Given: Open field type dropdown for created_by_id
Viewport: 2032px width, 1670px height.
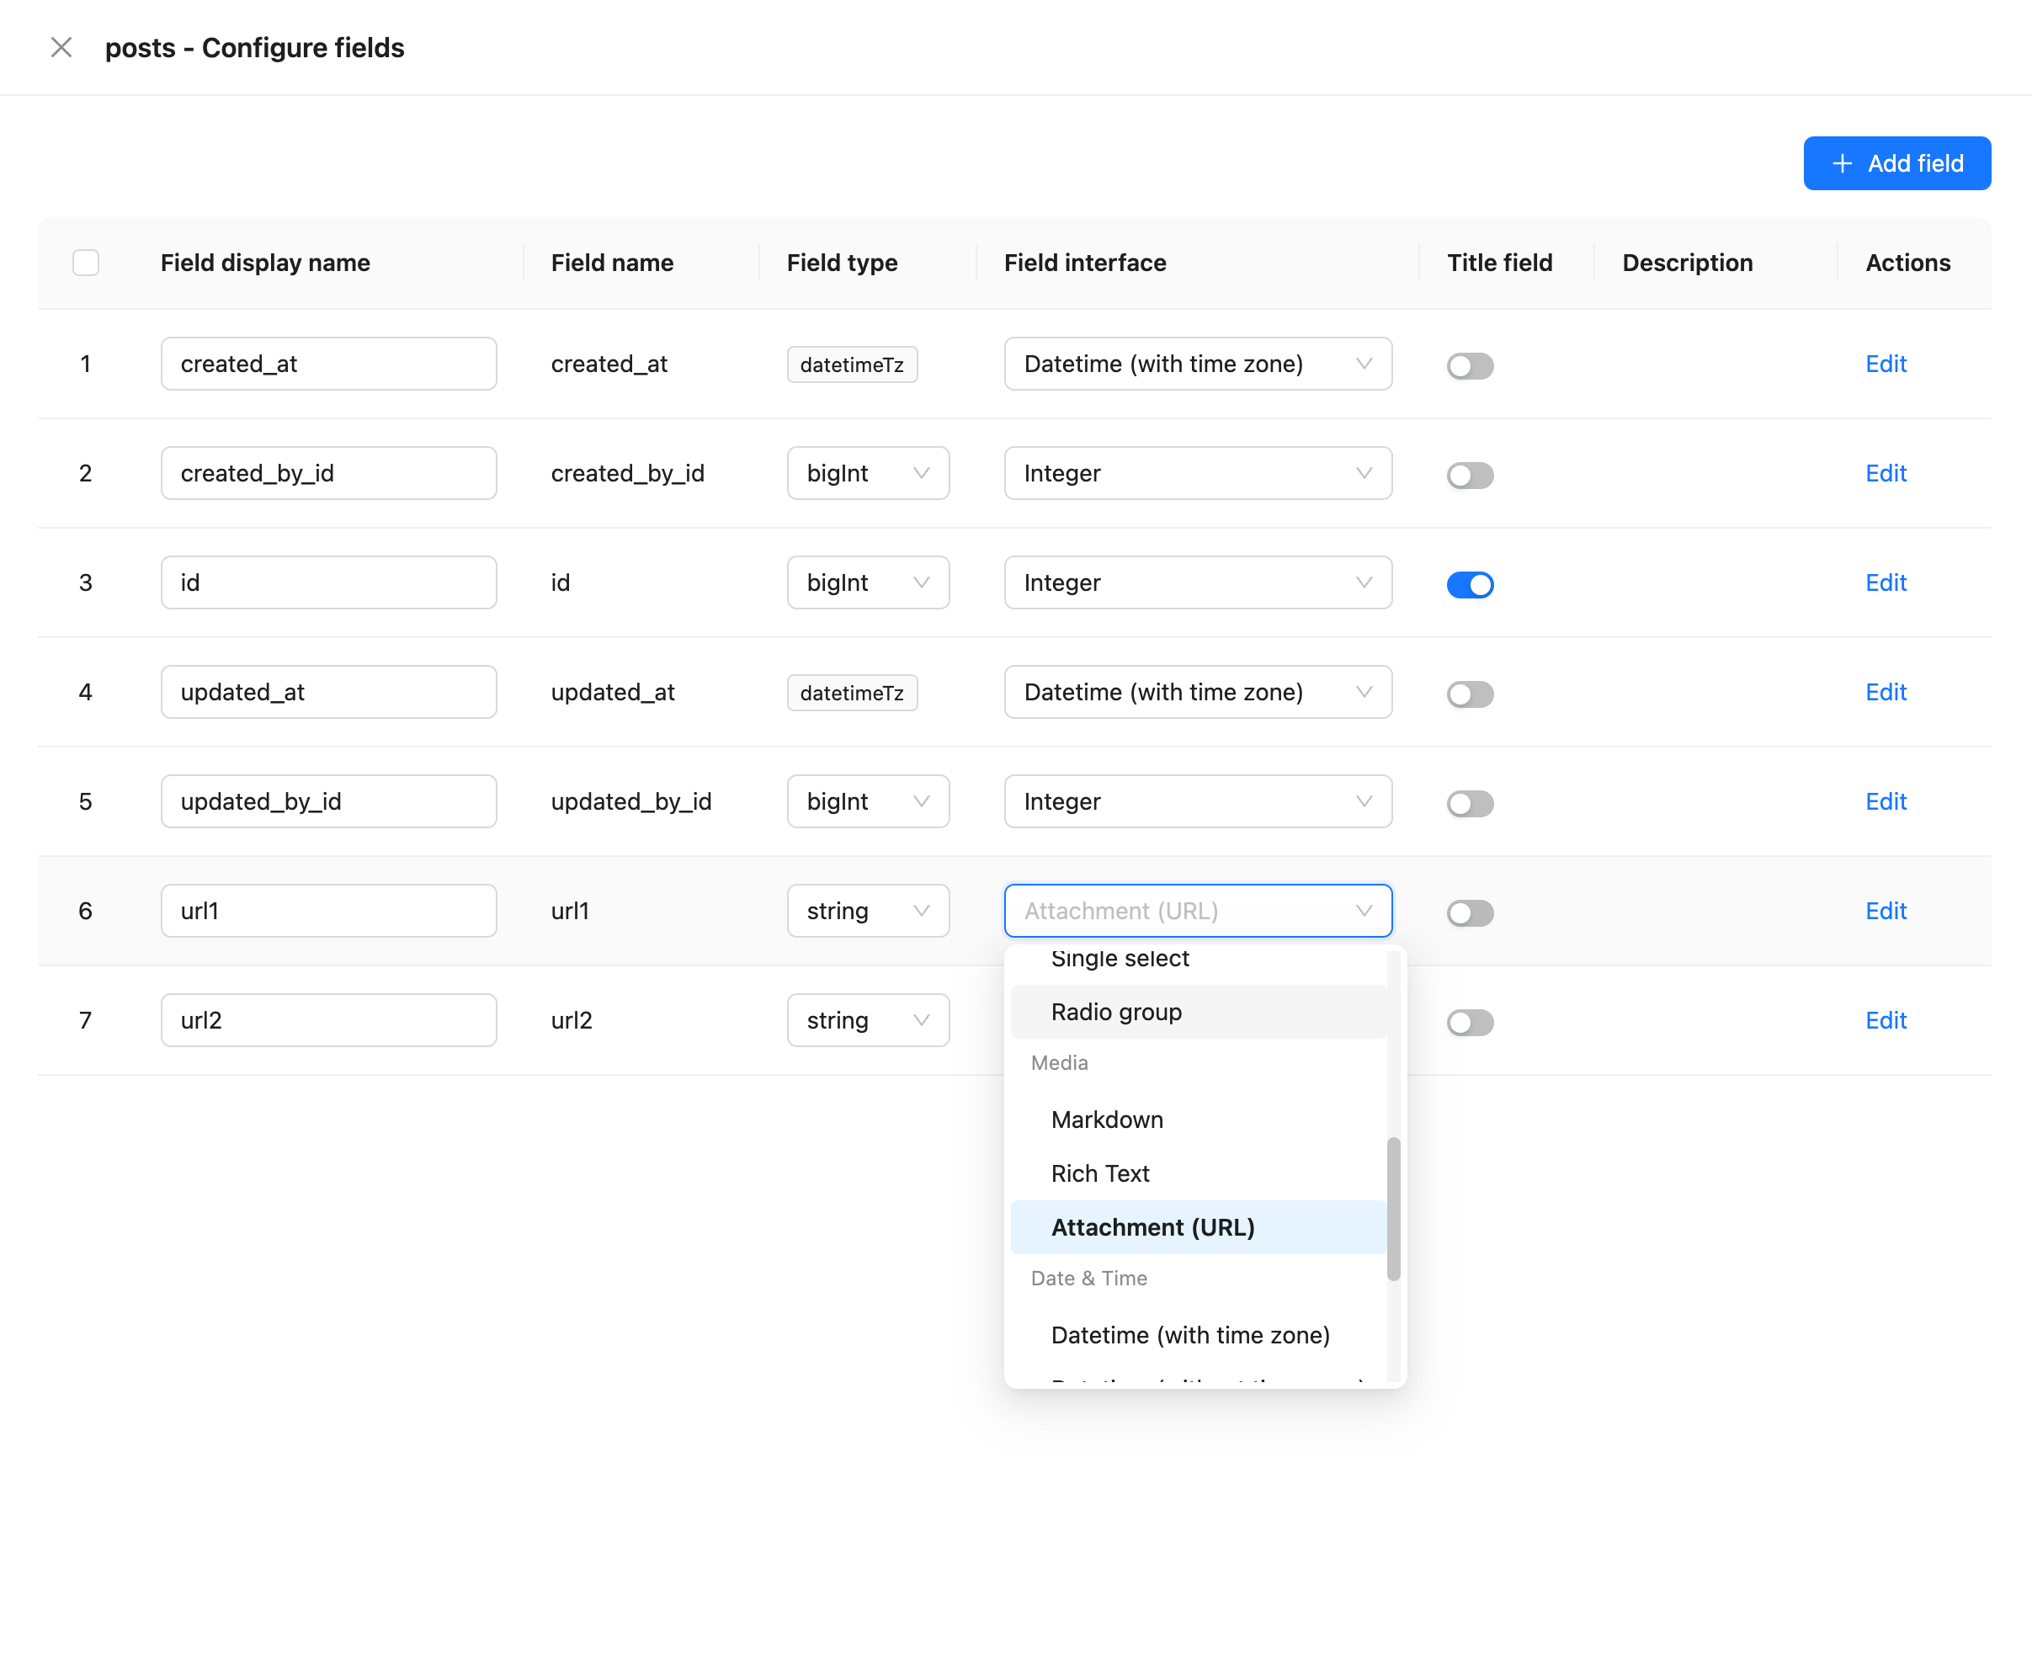Looking at the screenshot, I should 867,473.
